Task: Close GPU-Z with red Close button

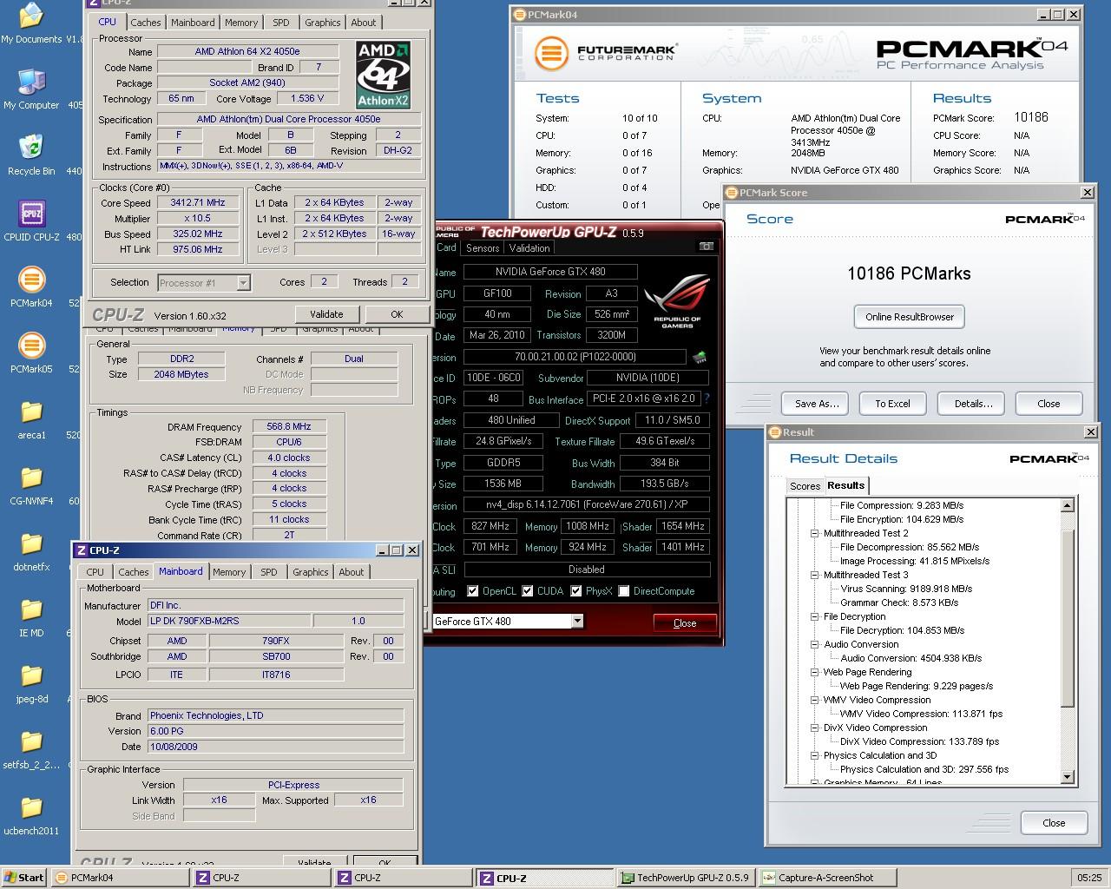Action: (685, 622)
